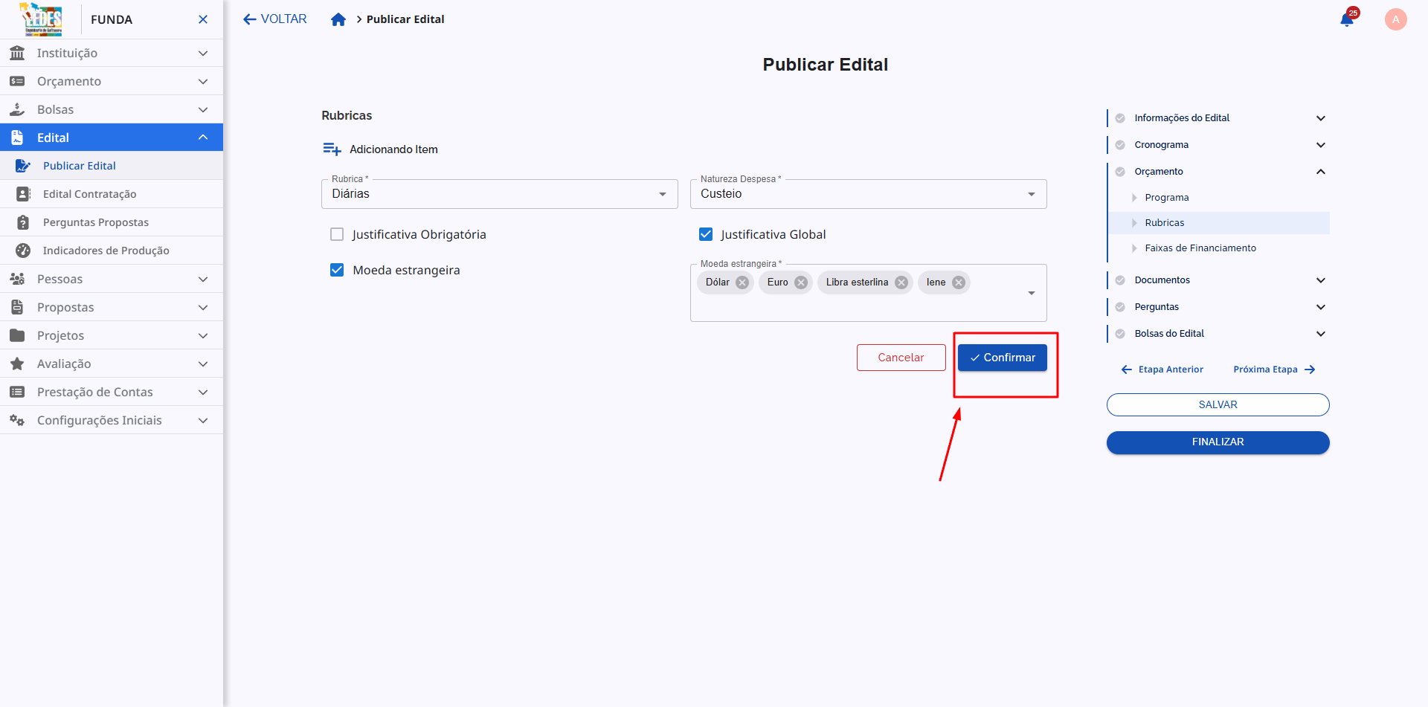The height and width of the screenshot is (707, 1428).
Task: Open the user avatar menu
Action: coord(1395,19)
